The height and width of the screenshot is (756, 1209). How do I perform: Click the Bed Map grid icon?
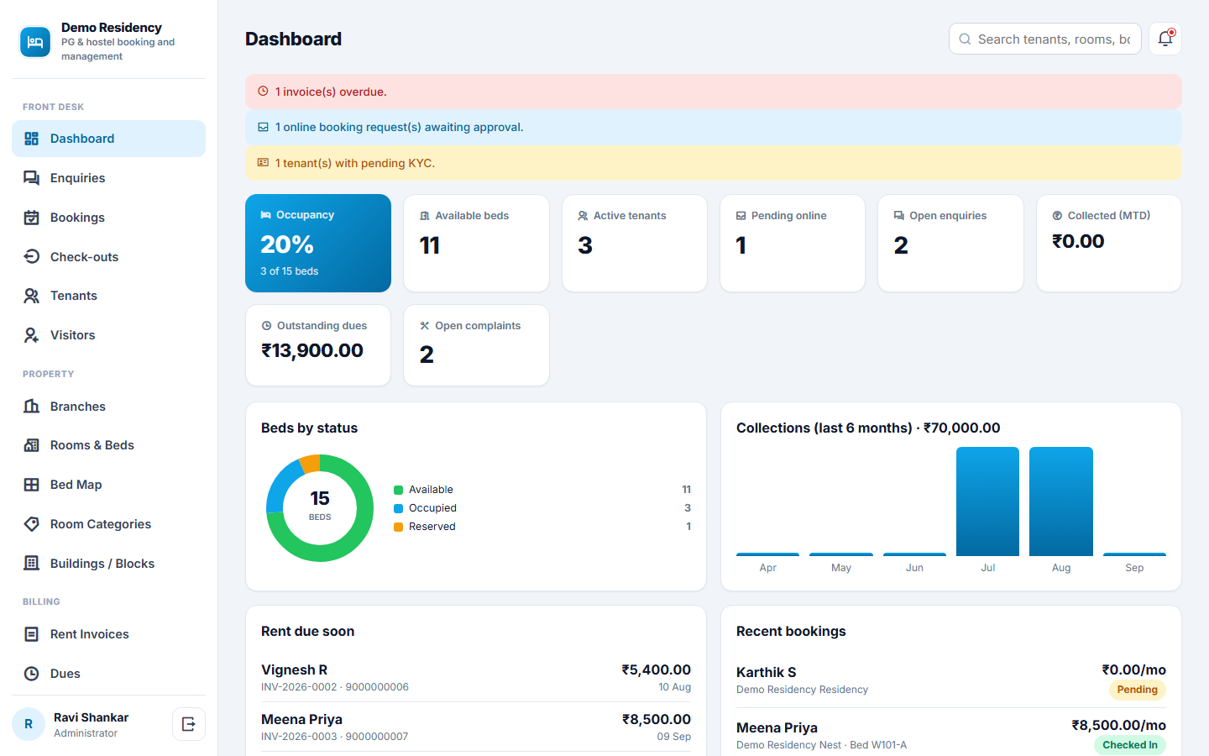(32, 485)
